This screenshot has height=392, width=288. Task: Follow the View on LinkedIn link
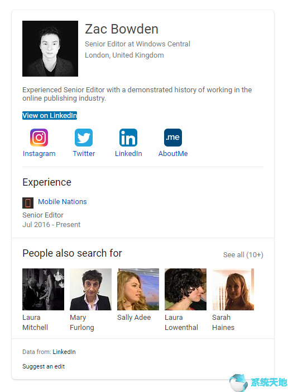pos(50,116)
